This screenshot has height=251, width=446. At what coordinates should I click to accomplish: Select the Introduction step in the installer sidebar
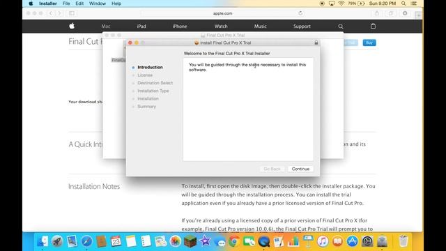(x=150, y=67)
